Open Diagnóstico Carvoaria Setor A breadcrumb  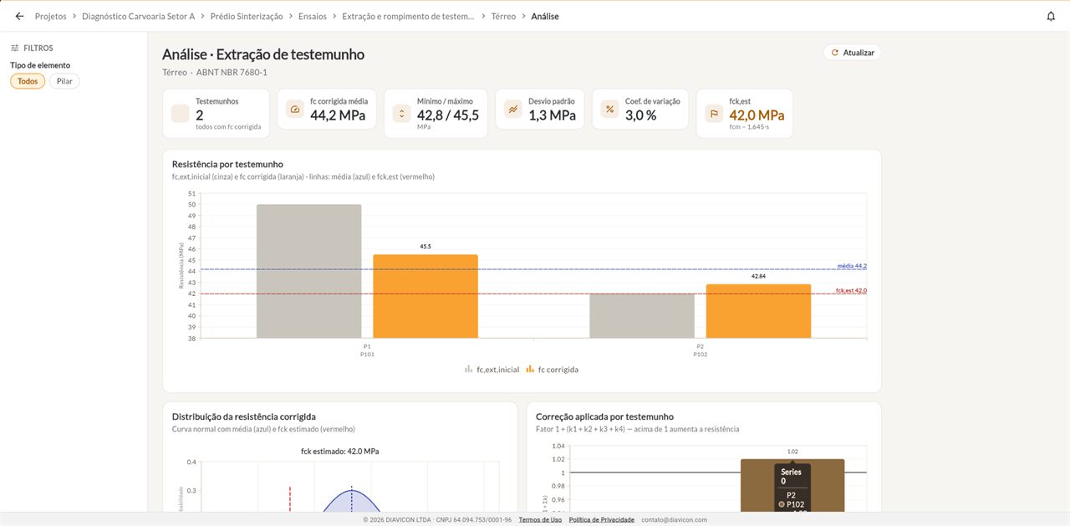pos(139,16)
